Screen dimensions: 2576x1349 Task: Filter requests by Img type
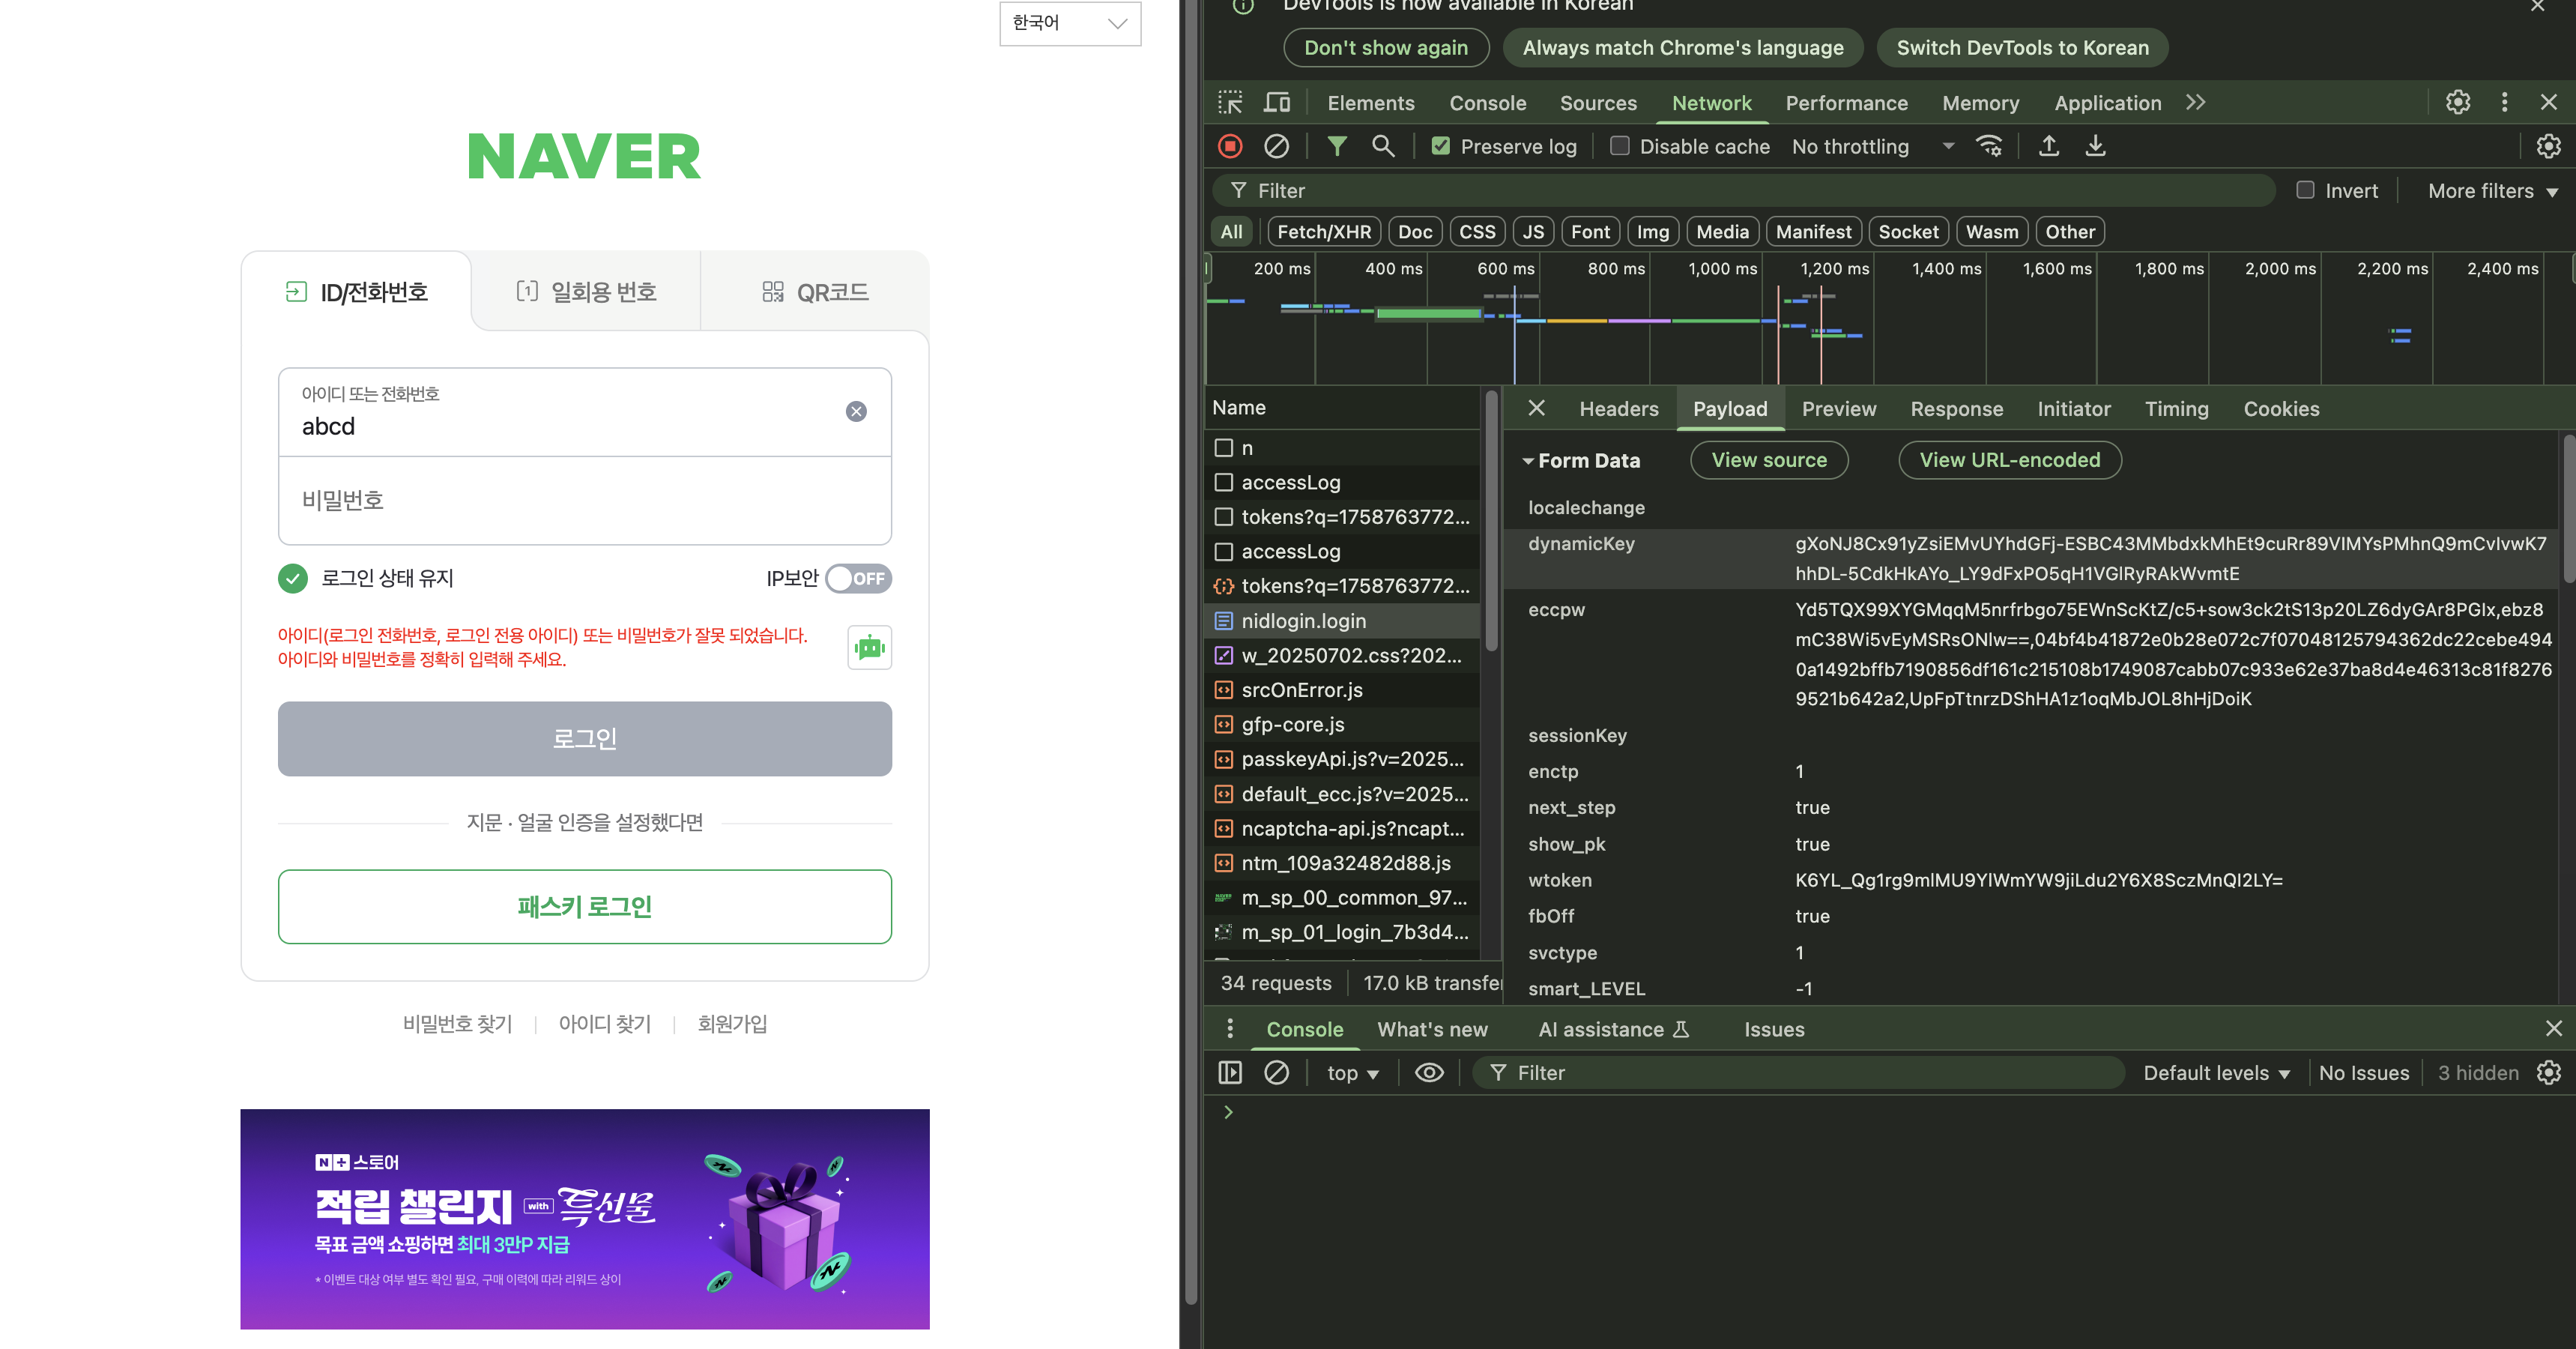1652,232
